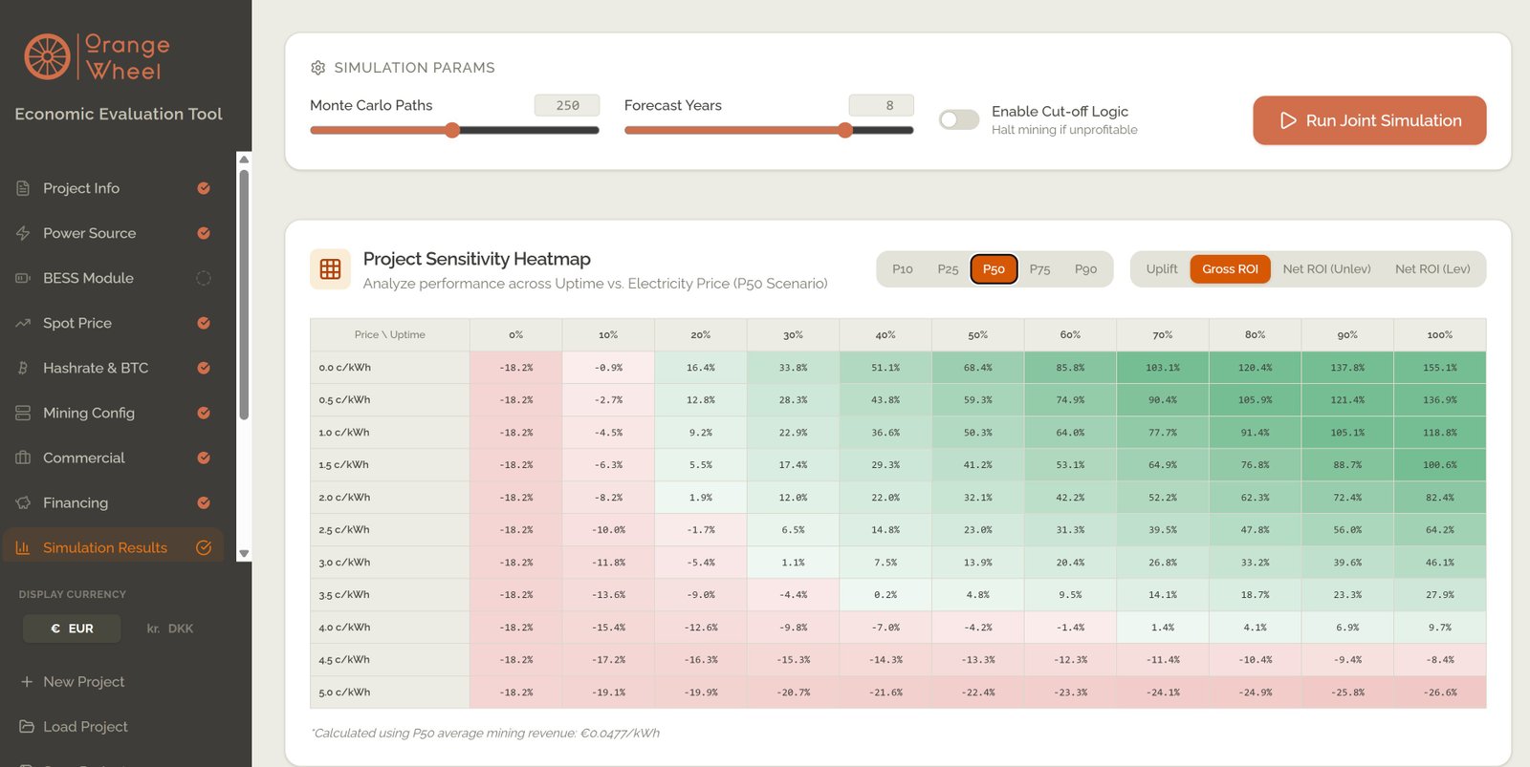Click the 50% uptime column header
The height and width of the screenshot is (767, 1530).
click(x=977, y=335)
